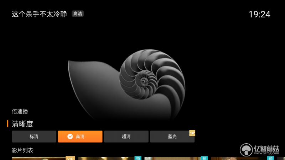Choose 蓝光 Blu-ray VIP quality
The width and height of the screenshot is (285, 160).
172,137
